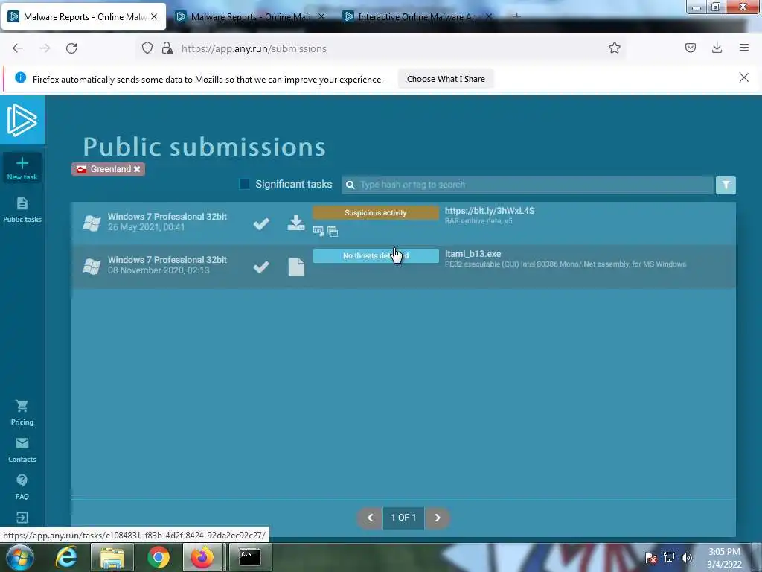Go back in Firefox
The width and height of the screenshot is (762, 572).
(18, 48)
